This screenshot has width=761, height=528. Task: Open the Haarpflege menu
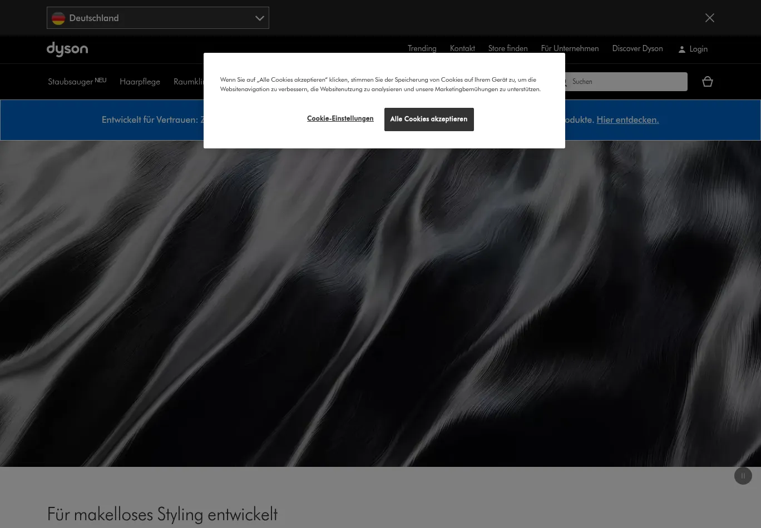pyautogui.click(x=140, y=82)
